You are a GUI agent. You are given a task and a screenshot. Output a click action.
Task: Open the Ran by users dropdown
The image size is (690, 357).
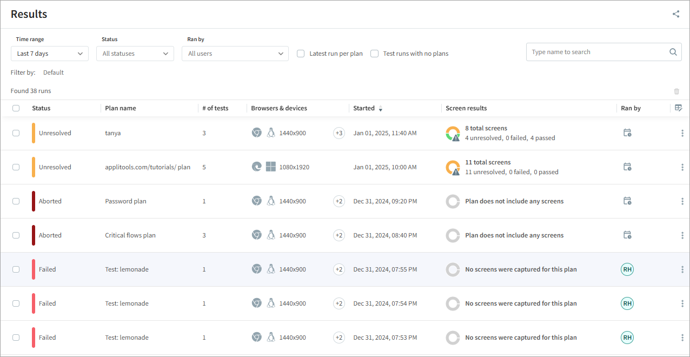pyautogui.click(x=235, y=54)
